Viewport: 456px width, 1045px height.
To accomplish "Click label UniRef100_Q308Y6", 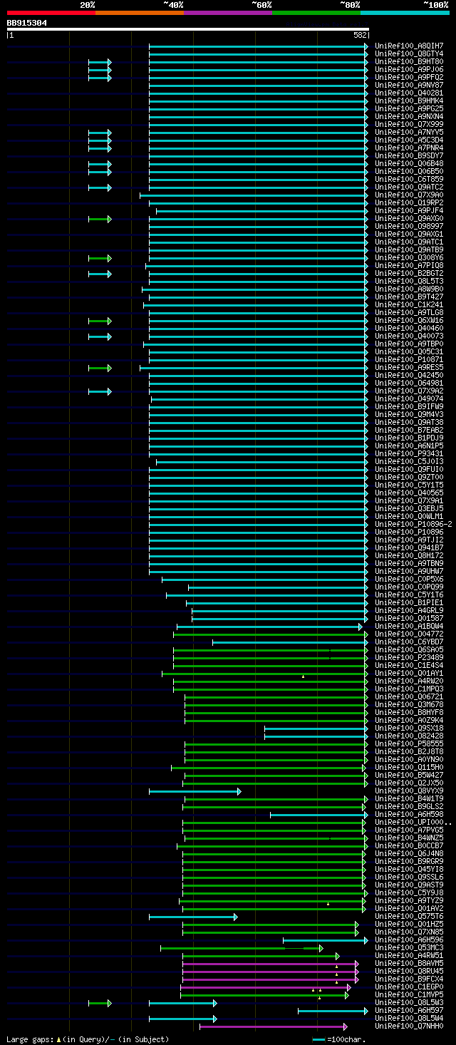I will (x=409, y=257).
